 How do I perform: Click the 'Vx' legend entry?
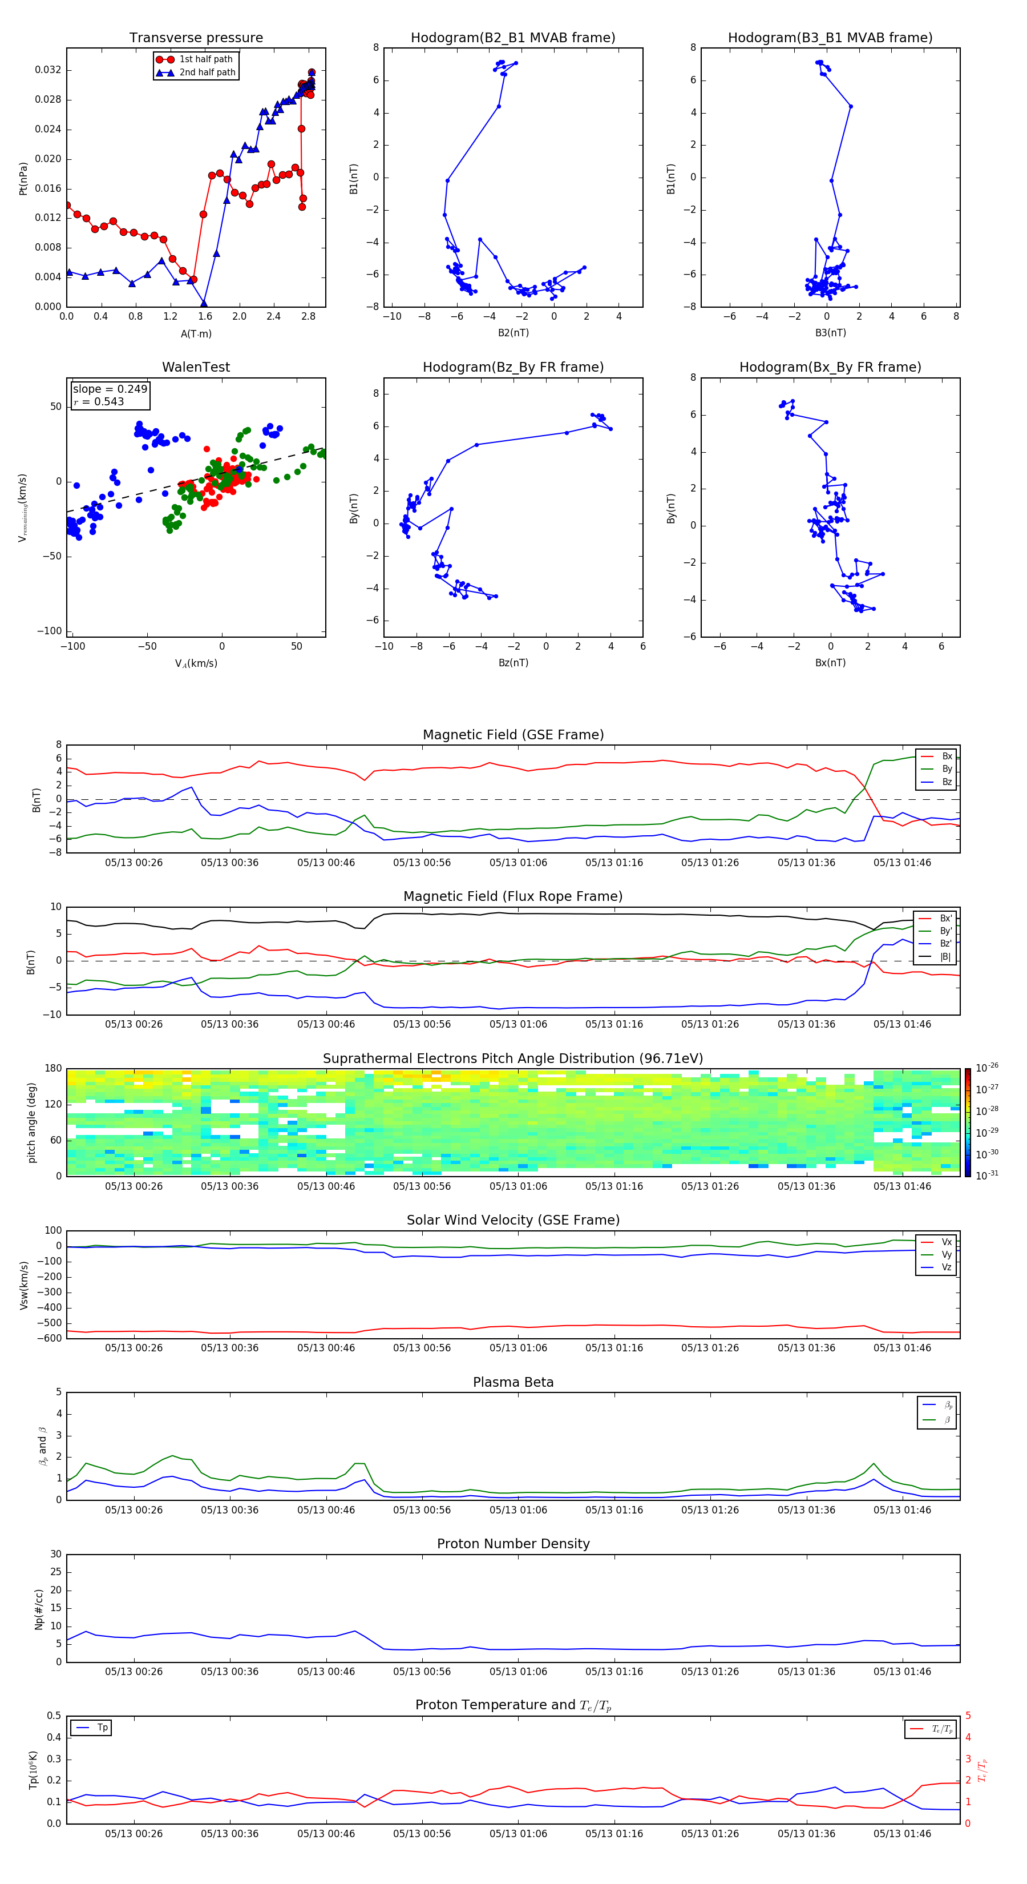(x=937, y=1243)
